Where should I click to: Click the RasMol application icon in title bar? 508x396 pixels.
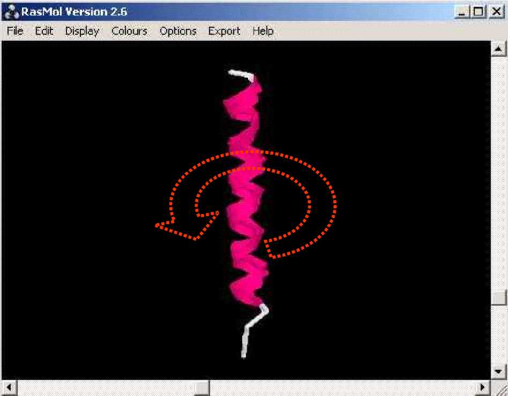pyautogui.click(x=11, y=11)
